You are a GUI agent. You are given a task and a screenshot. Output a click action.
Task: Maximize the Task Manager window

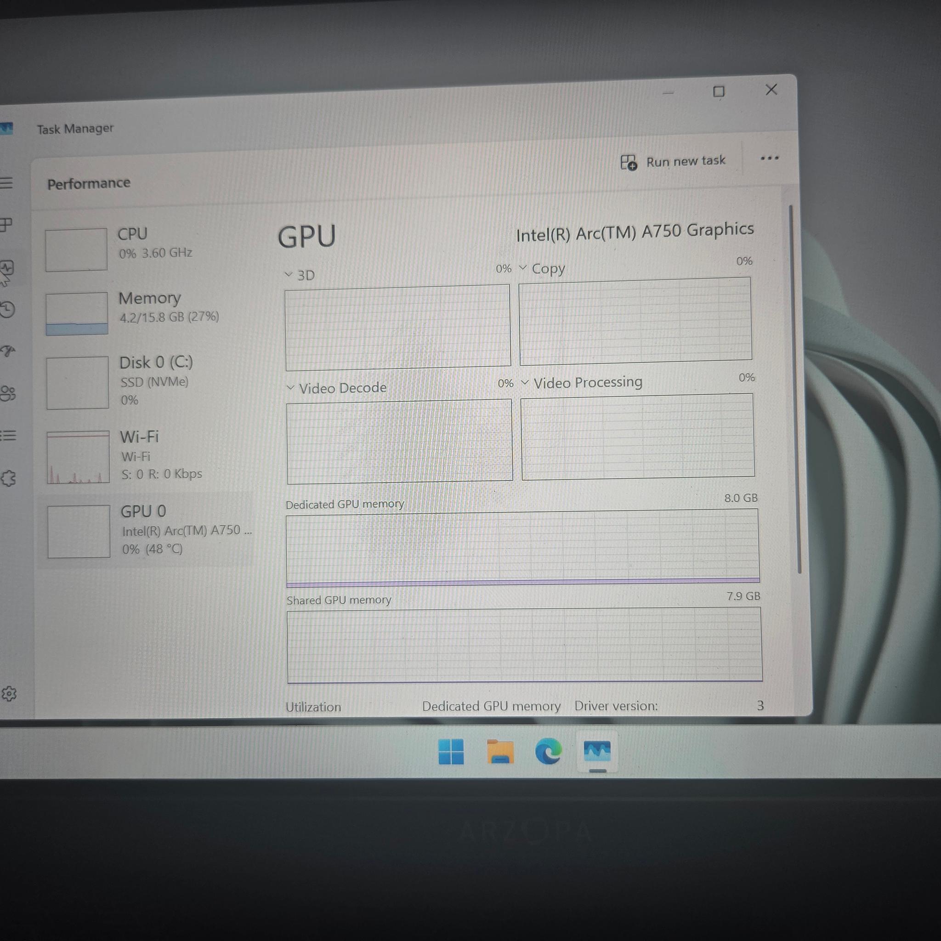[719, 91]
